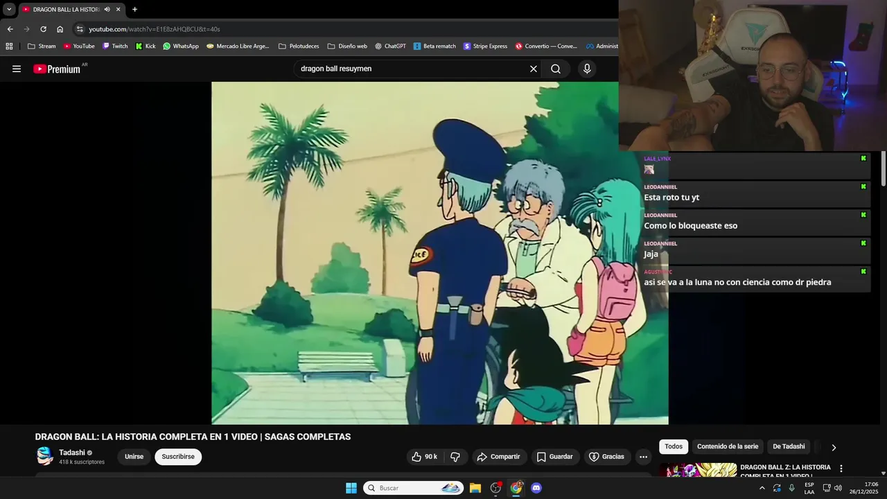Open the tab search dropdown
This screenshot has height=499, width=887.
(9, 10)
